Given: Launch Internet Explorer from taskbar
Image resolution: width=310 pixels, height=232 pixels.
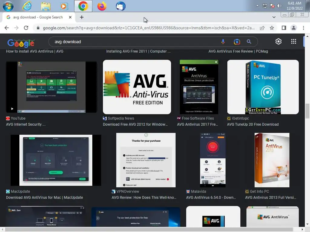Looking at the screenshot, I should point(27,6).
